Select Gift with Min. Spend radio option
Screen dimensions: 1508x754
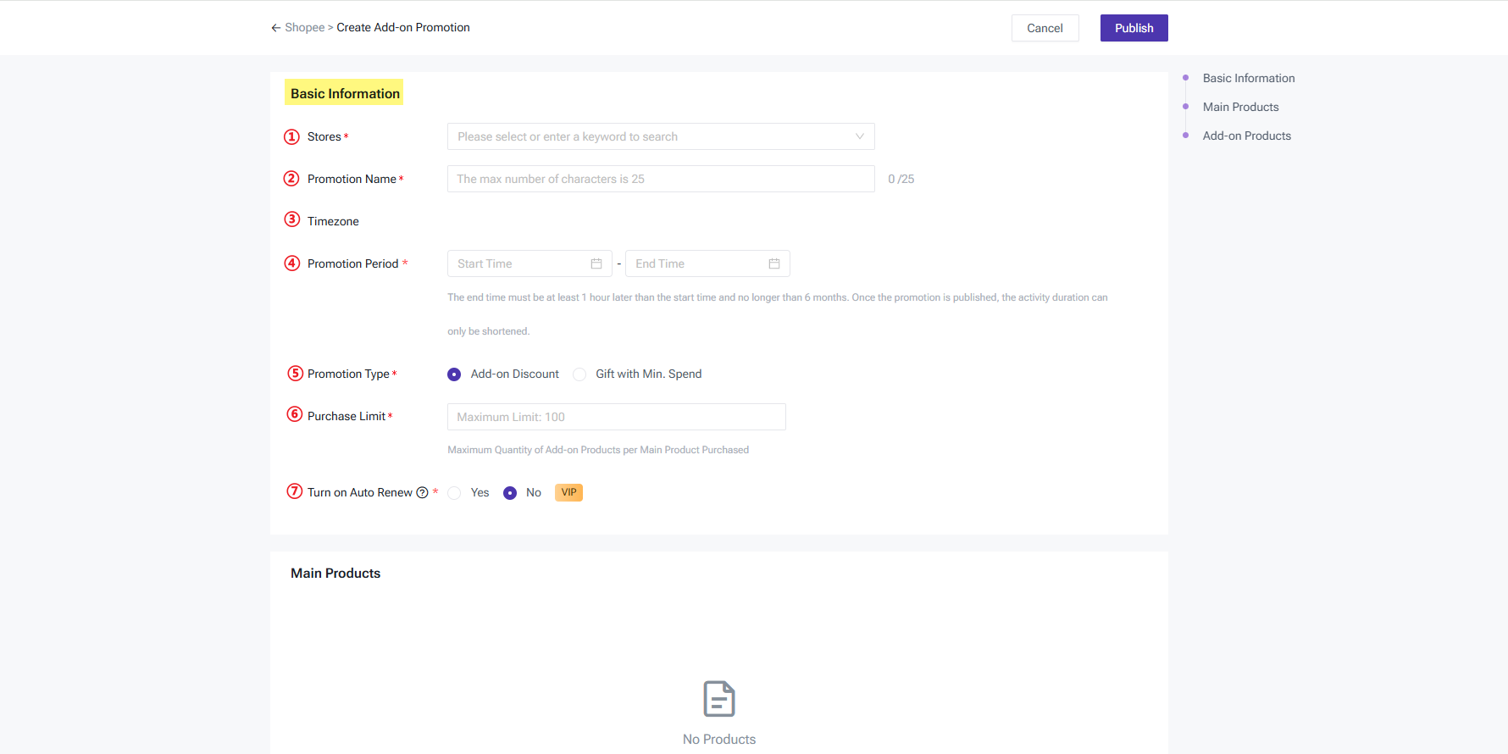pos(579,374)
